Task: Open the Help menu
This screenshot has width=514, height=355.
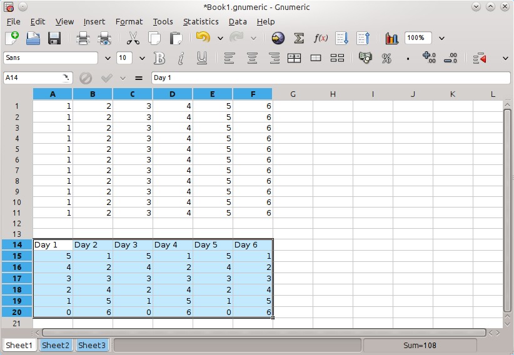Action: tap(266, 22)
